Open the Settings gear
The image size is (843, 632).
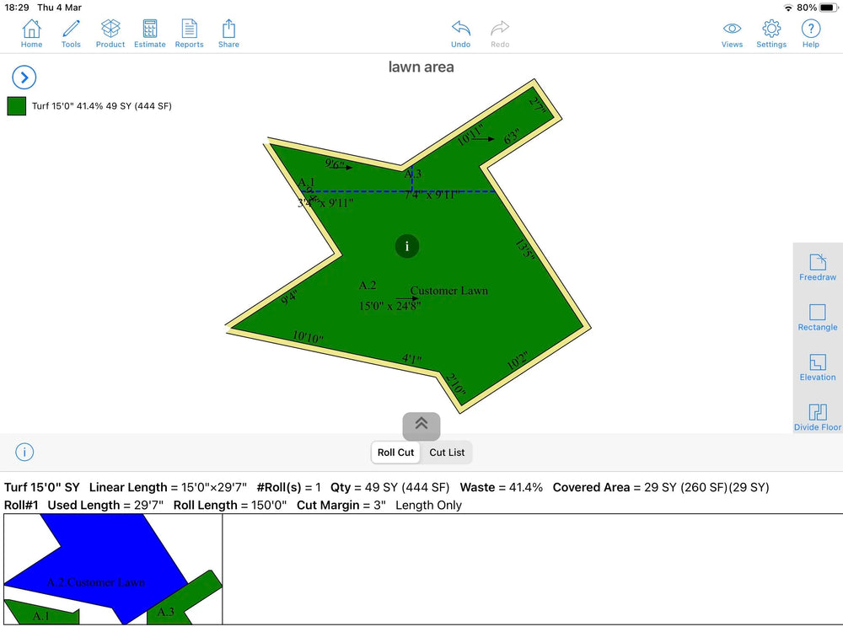tap(771, 33)
